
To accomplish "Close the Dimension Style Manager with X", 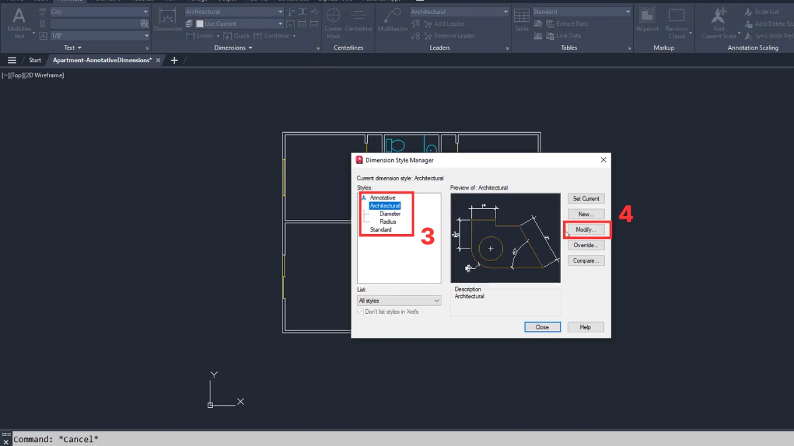I will (x=603, y=160).
